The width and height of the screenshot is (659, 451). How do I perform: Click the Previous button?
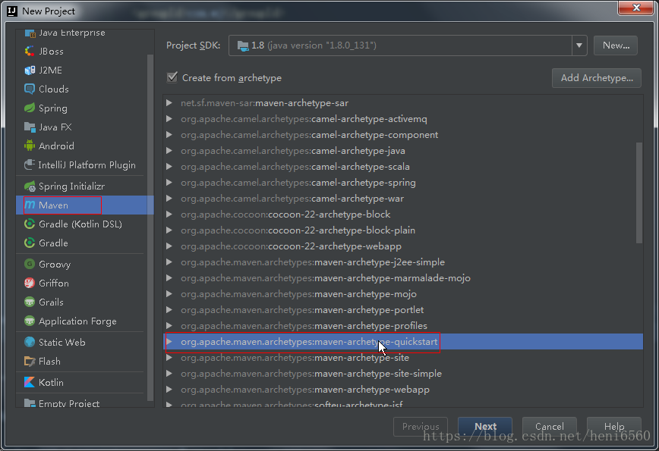click(x=421, y=426)
